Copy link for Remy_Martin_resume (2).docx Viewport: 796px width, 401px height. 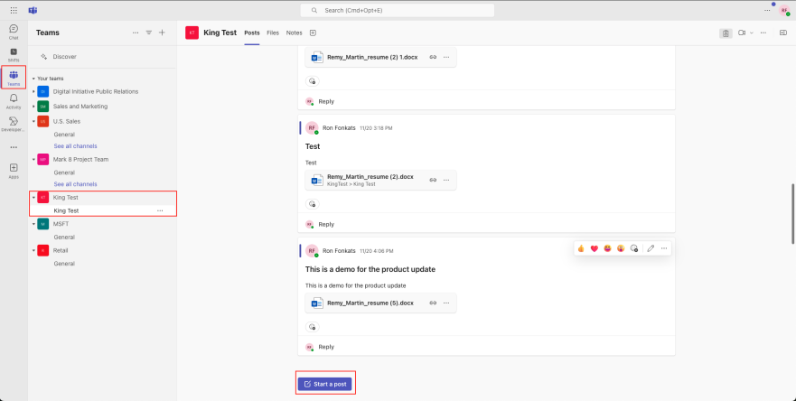click(x=433, y=180)
